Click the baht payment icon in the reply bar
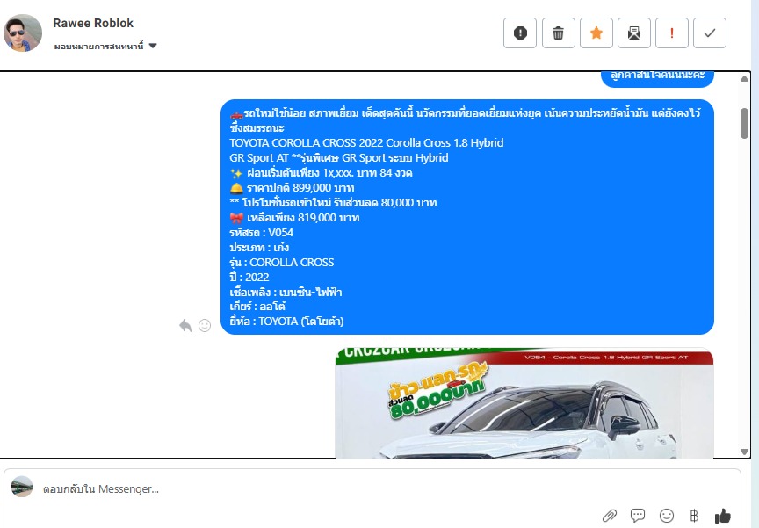 (694, 516)
